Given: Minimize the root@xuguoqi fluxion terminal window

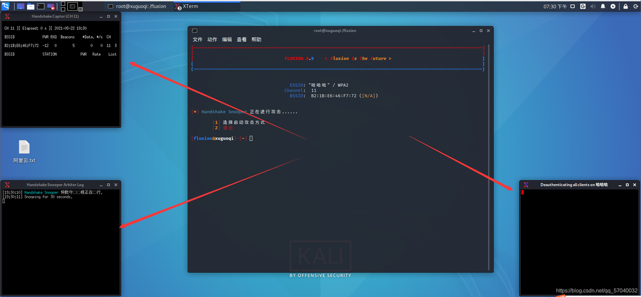Looking at the screenshot, I should point(474,30).
